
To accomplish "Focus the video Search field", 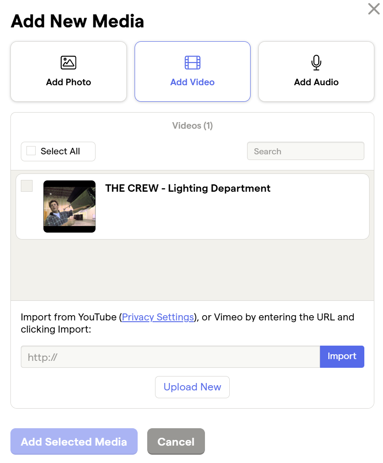I will pyautogui.click(x=305, y=151).
